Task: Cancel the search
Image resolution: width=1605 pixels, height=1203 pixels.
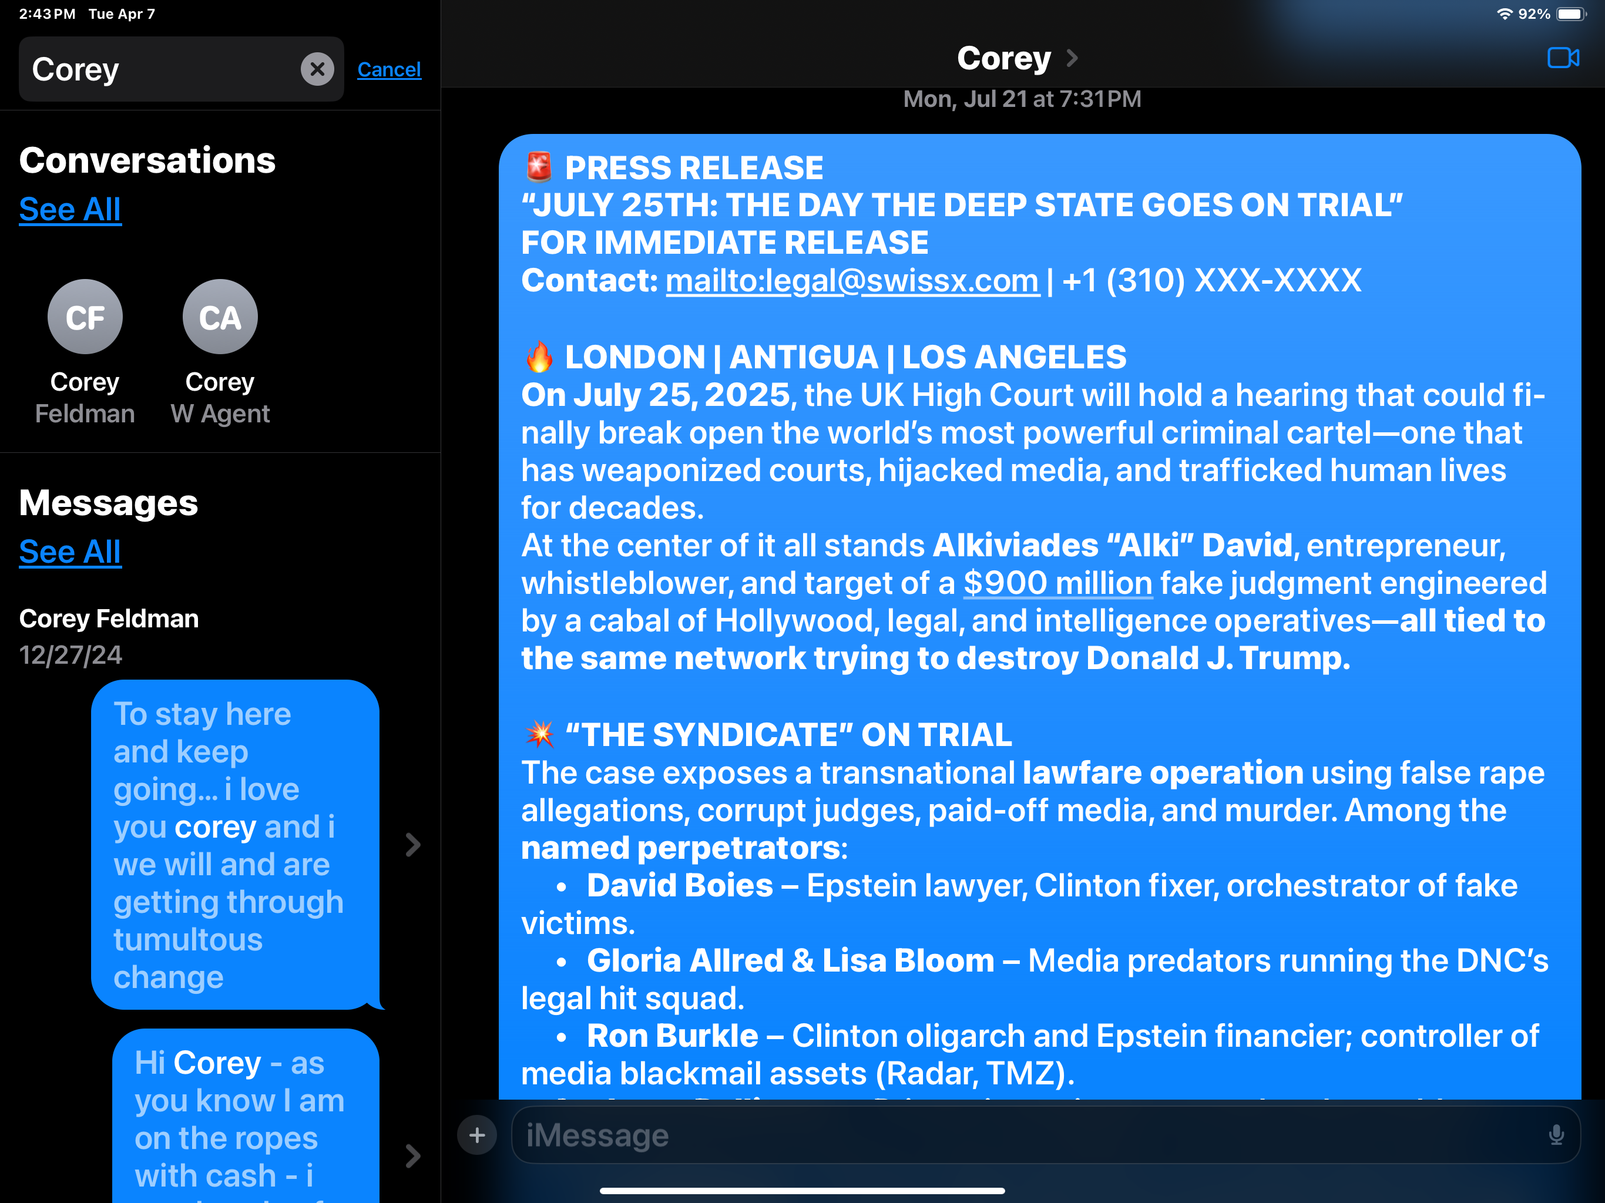Action: coord(389,70)
